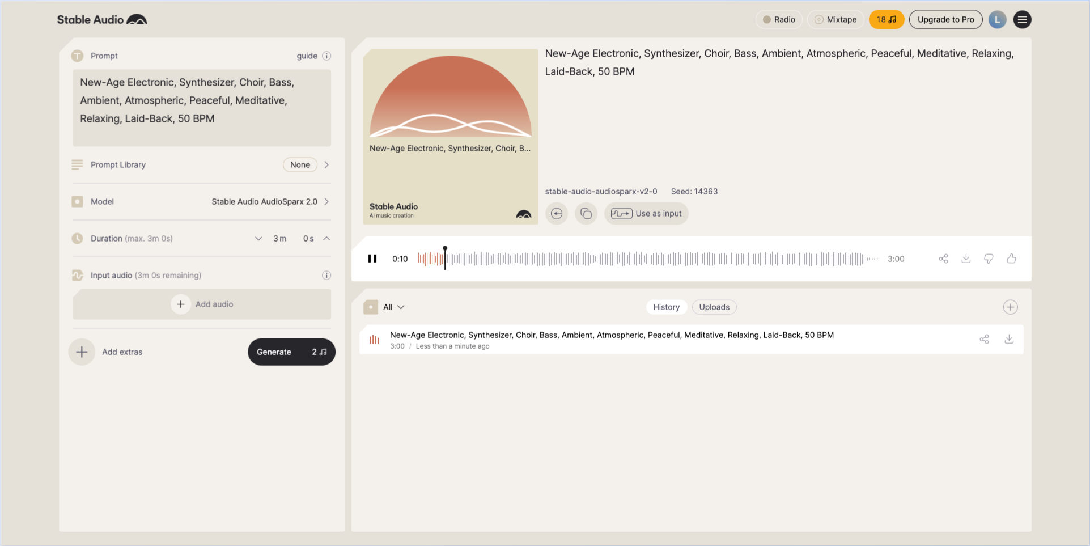Decrease duration with down chevron
Image resolution: width=1090 pixels, height=546 pixels.
point(258,238)
